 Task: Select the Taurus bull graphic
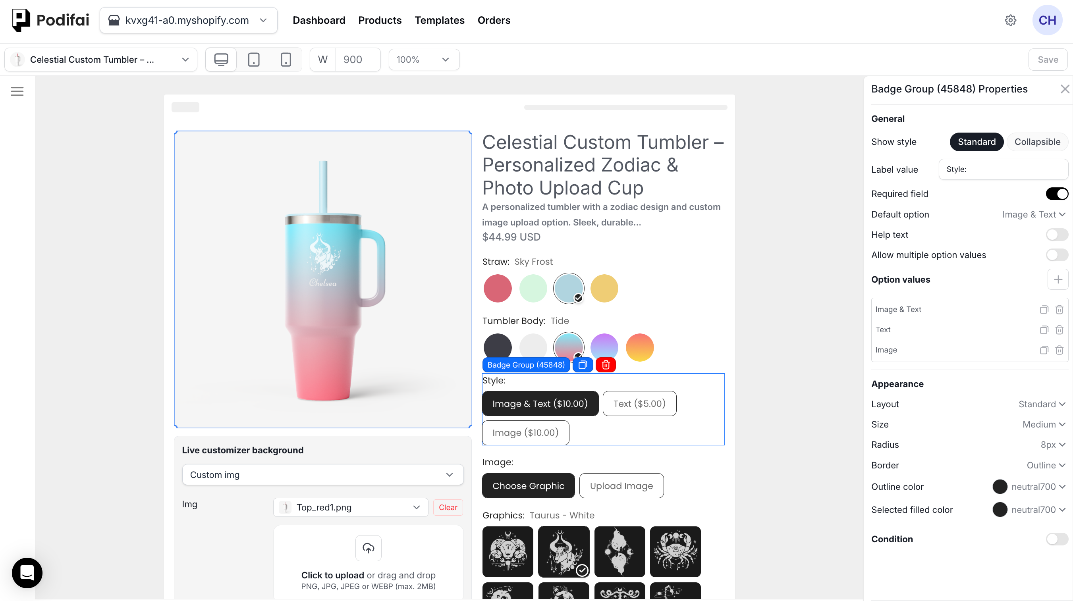564,551
